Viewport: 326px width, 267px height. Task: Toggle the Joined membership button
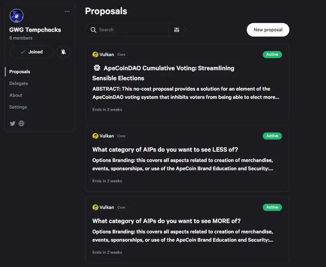(x=31, y=52)
